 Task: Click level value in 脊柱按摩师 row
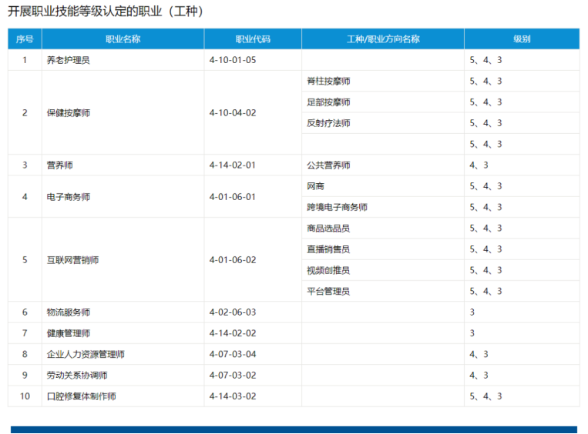pyautogui.click(x=486, y=82)
